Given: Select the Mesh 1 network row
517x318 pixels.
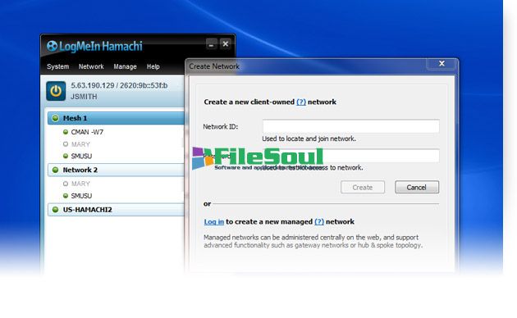Looking at the screenshot, I should [x=116, y=118].
